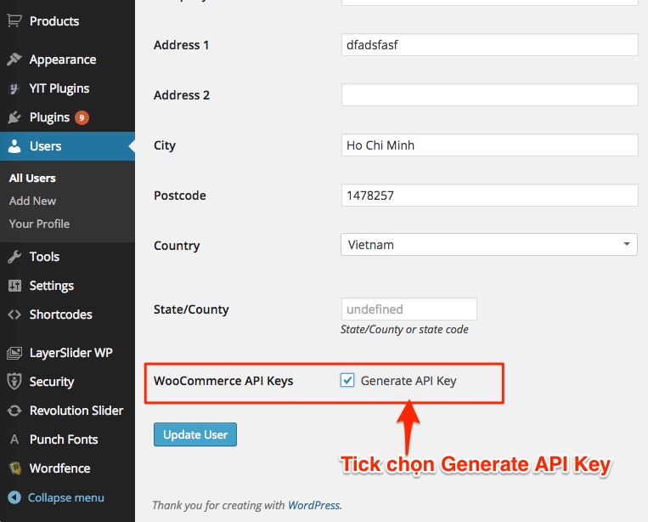Click the Shortcodes angle-brackets icon
This screenshot has width=648, height=522.
point(14,315)
